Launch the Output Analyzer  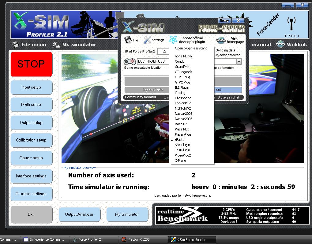click(79, 214)
